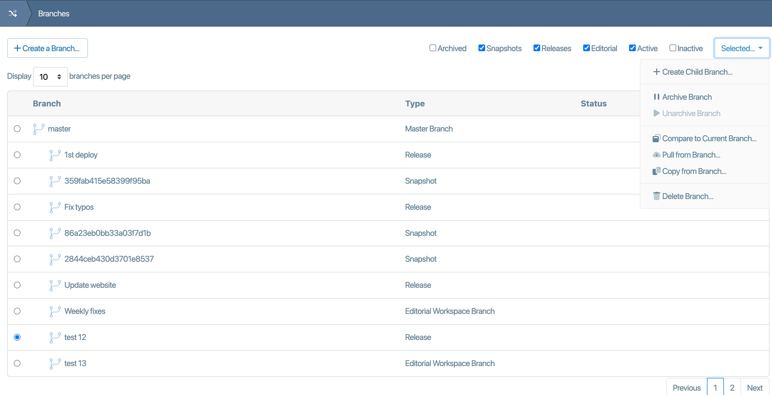Click the branch icon beside Weekly fixes
Viewport: 772px width, 395px height.
[55, 311]
